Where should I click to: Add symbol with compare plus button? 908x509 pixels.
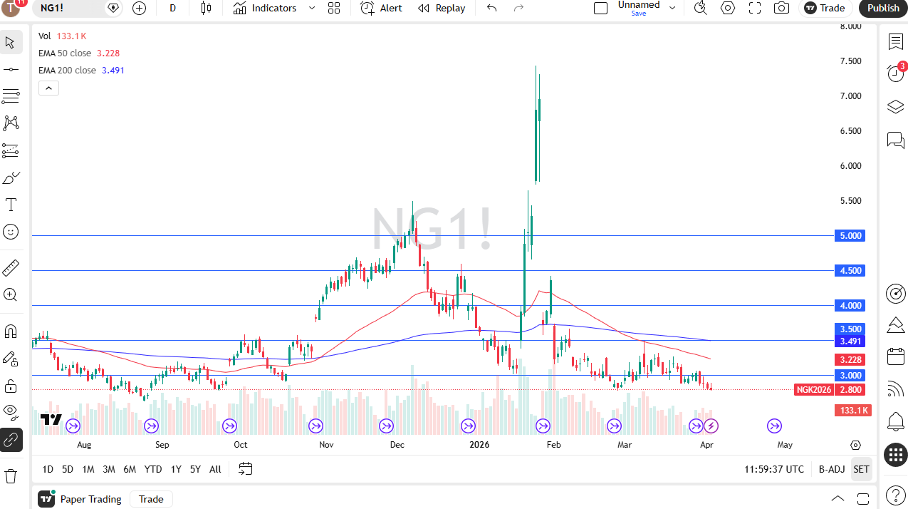(x=140, y=8)
